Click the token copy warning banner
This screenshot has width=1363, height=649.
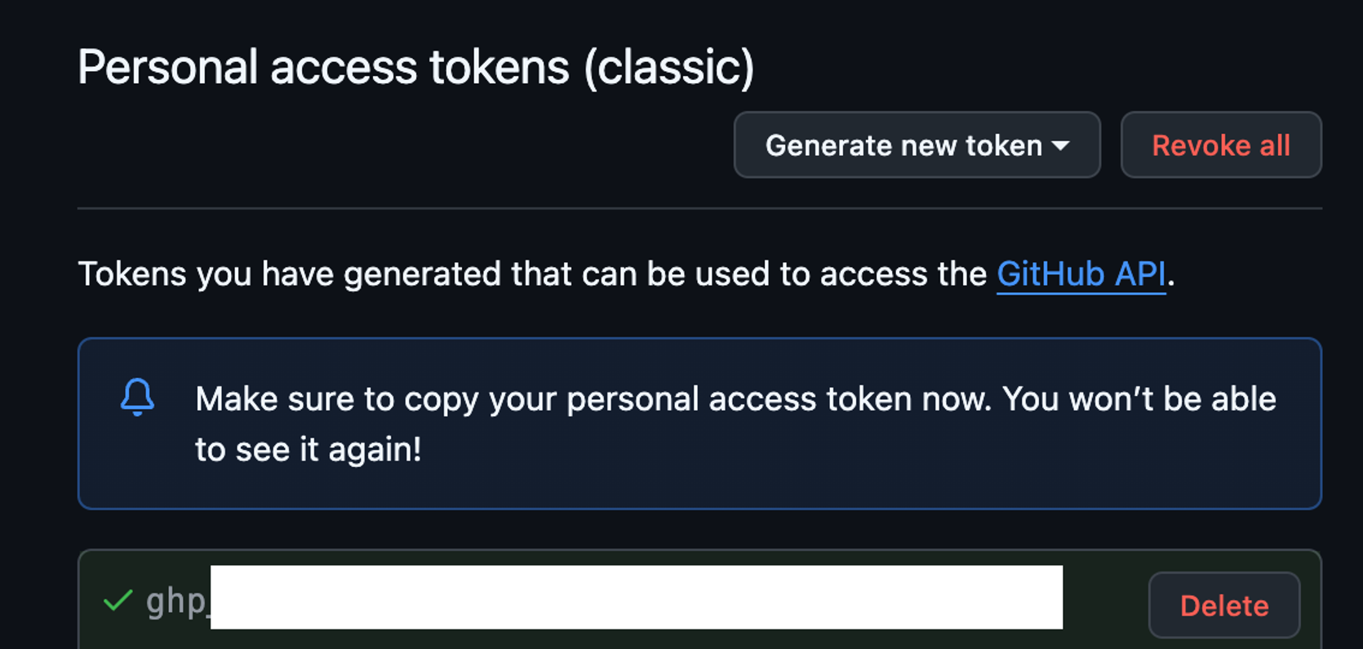click(698, 423)
